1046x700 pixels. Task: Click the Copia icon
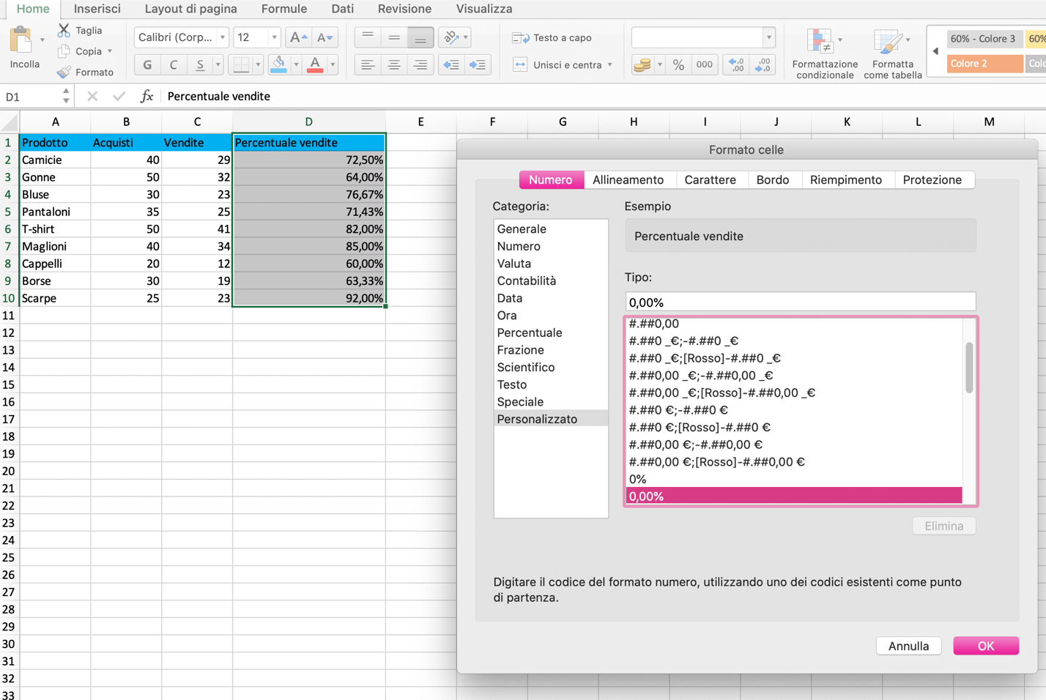(64, 51)
